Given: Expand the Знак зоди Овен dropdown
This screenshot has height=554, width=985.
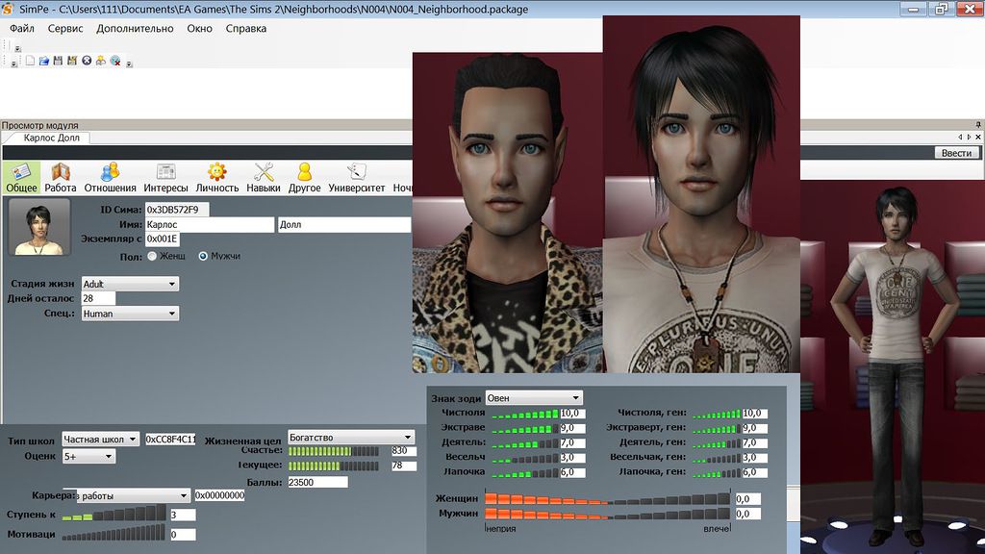Looking at the screenshot, I should (575, 397).
